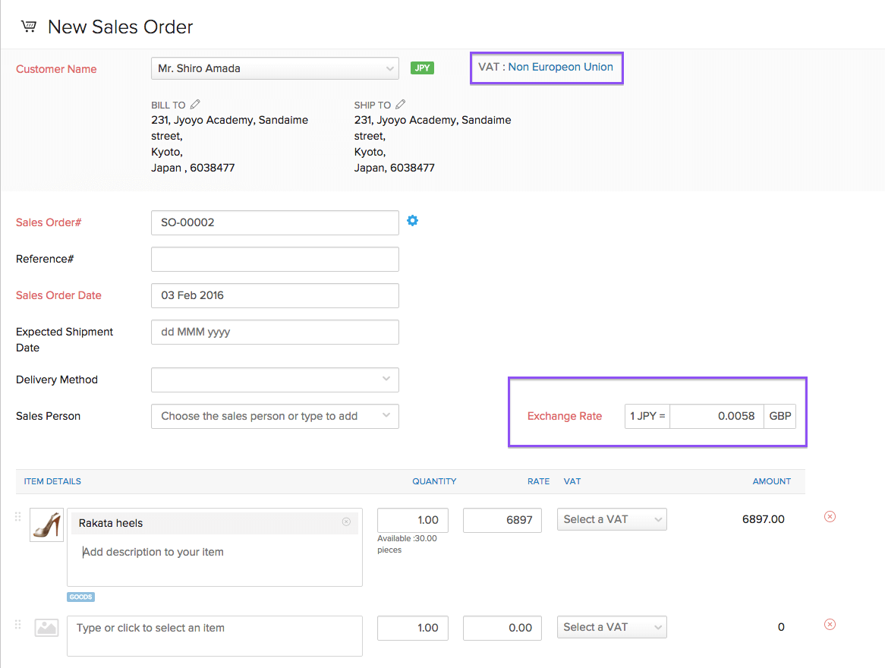
Task: Open sales order number settings via gear icon
Action: (412, 221)
